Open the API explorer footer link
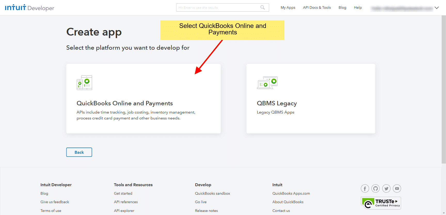446x215 pixels. click(x=124, y=211)
